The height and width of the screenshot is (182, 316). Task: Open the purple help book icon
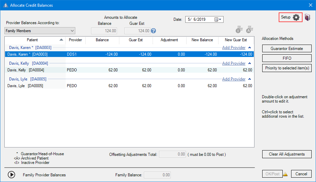(307, 17)
